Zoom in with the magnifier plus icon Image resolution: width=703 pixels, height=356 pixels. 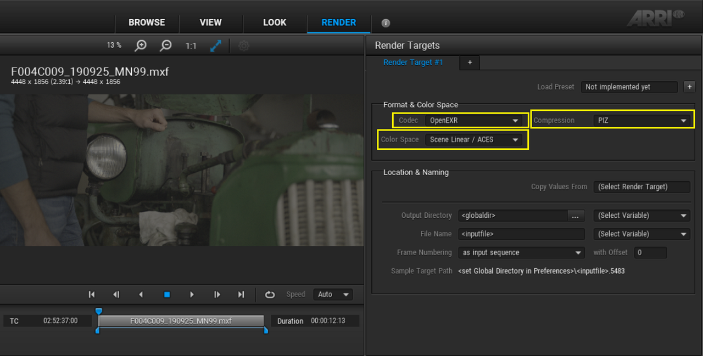tap(141, 46)
